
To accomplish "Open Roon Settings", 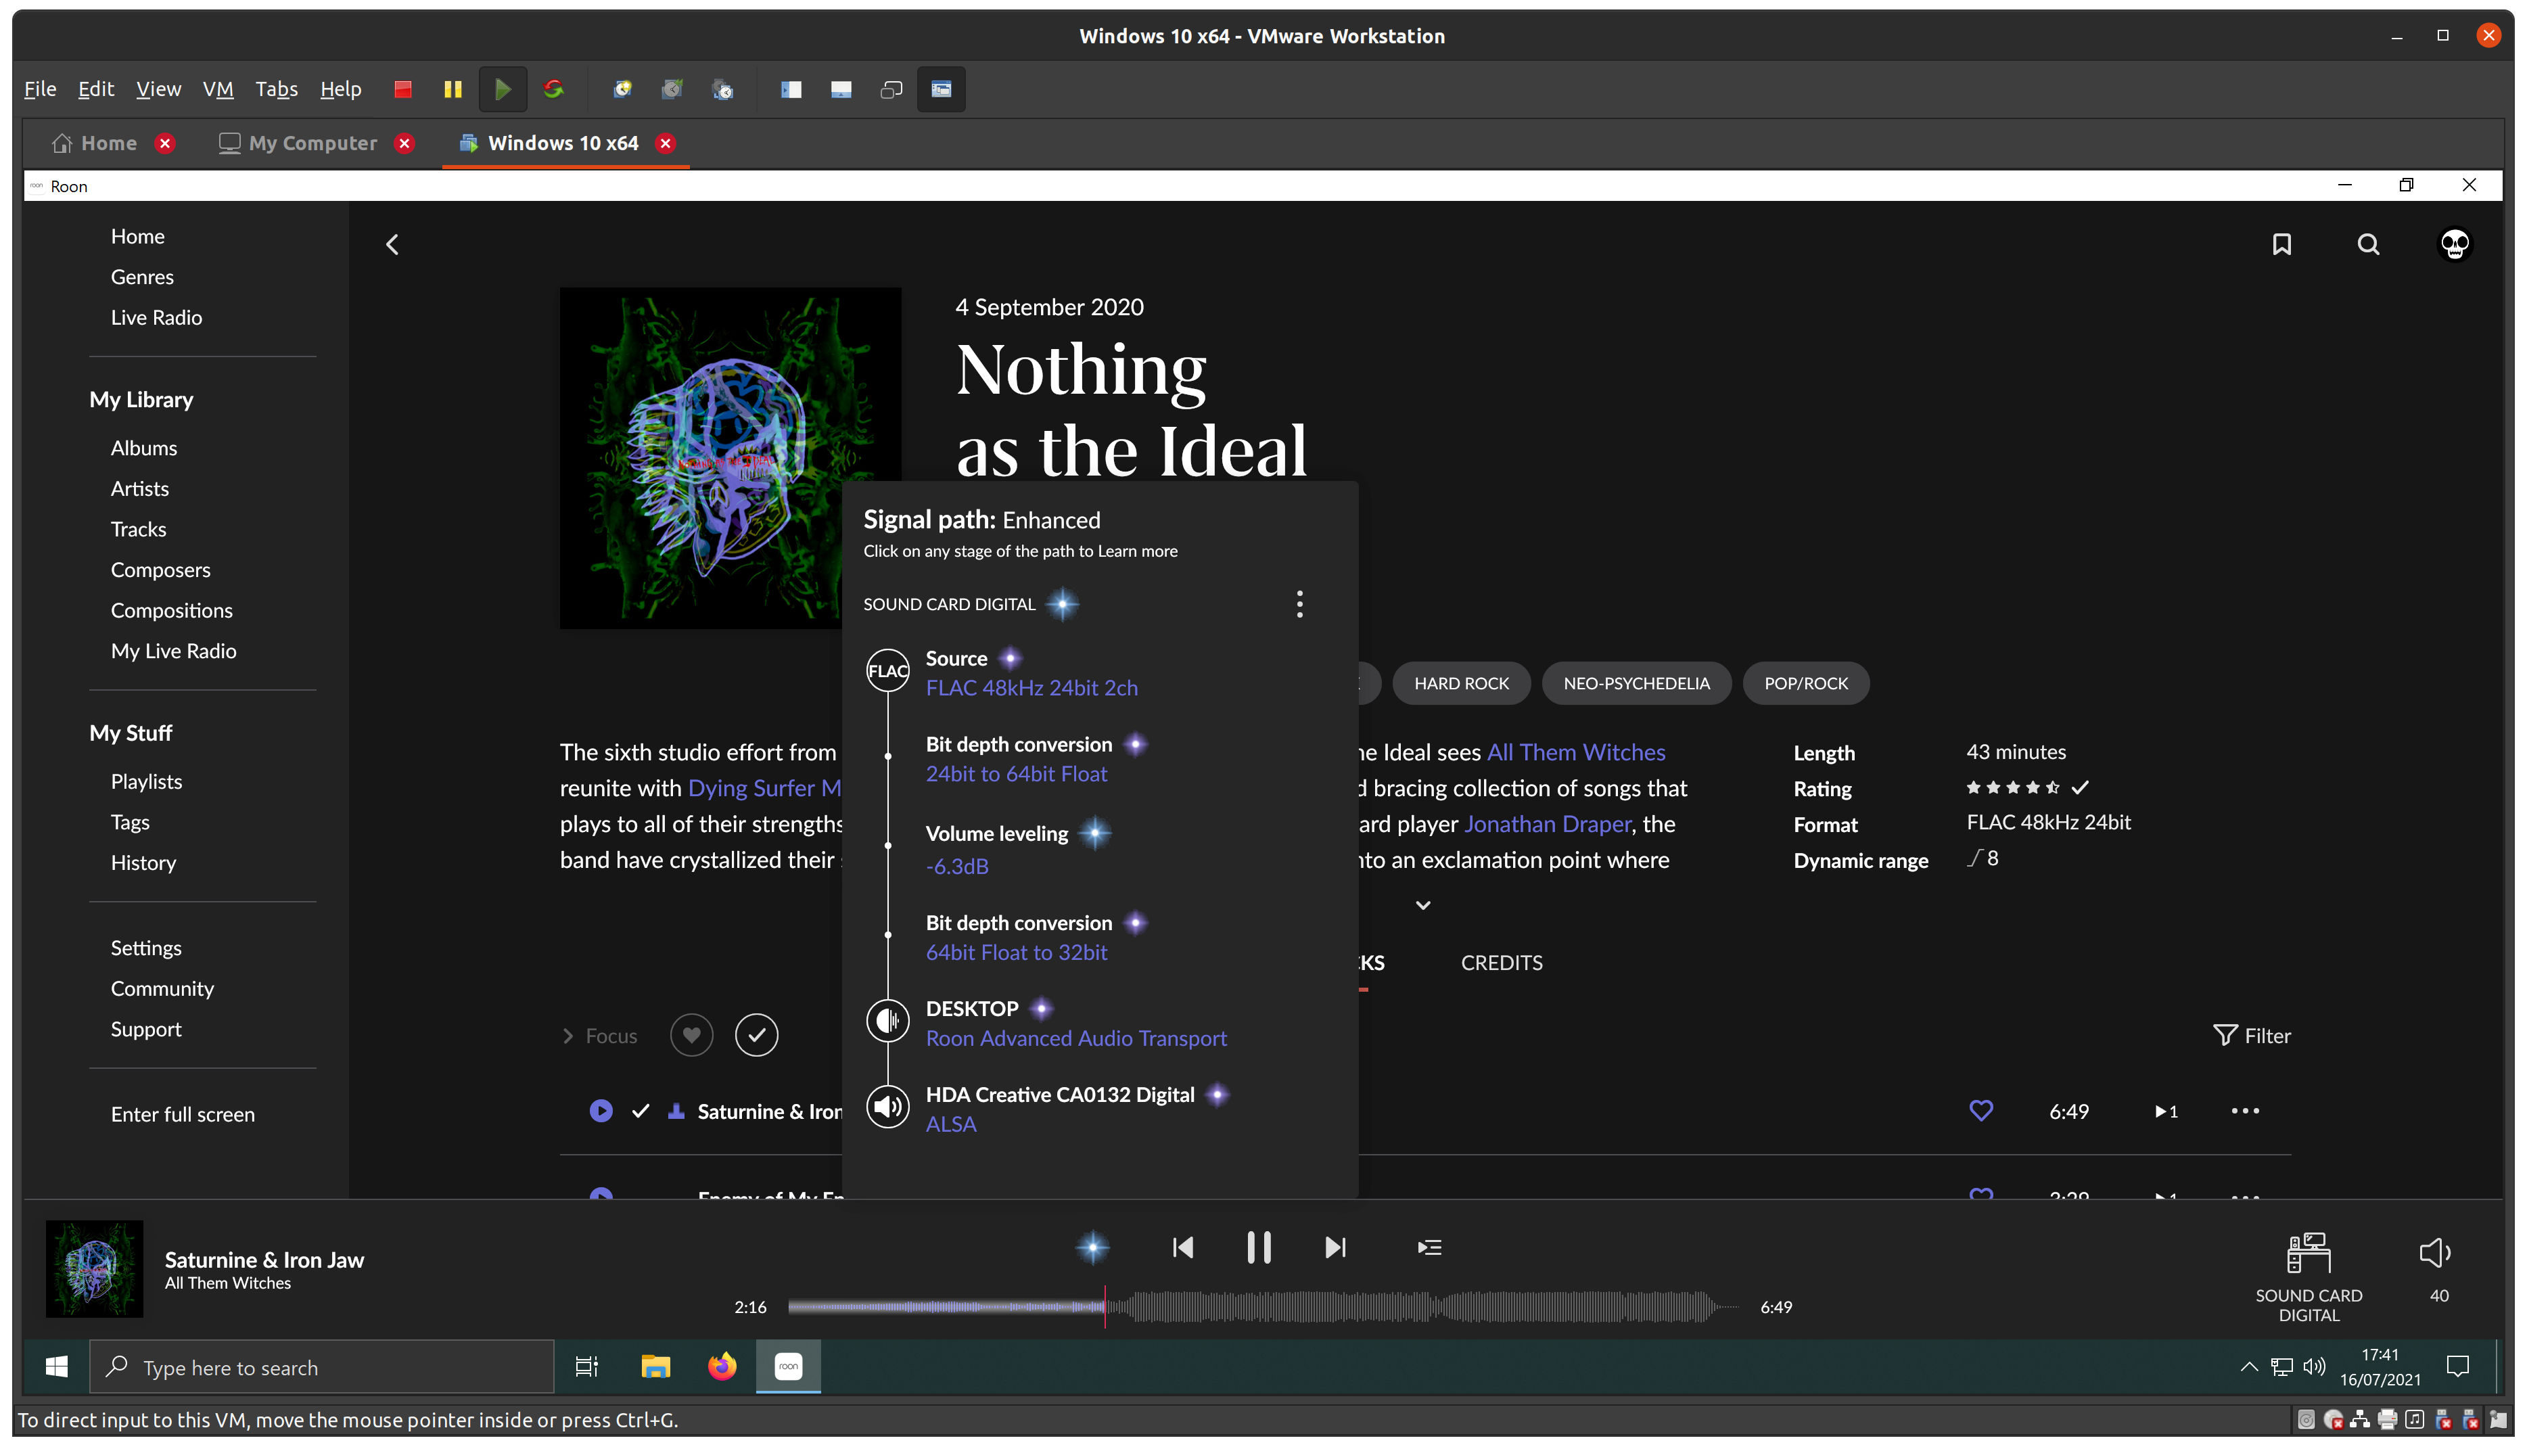I will click(x=146, y=948).
